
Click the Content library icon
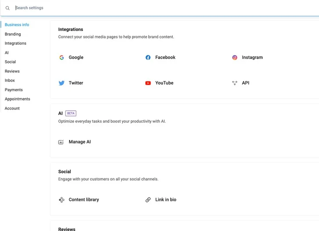(x=62, y=200)
